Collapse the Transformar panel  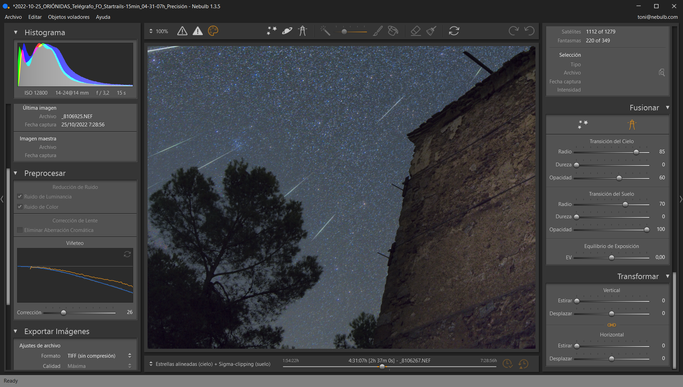coord(668,276)
